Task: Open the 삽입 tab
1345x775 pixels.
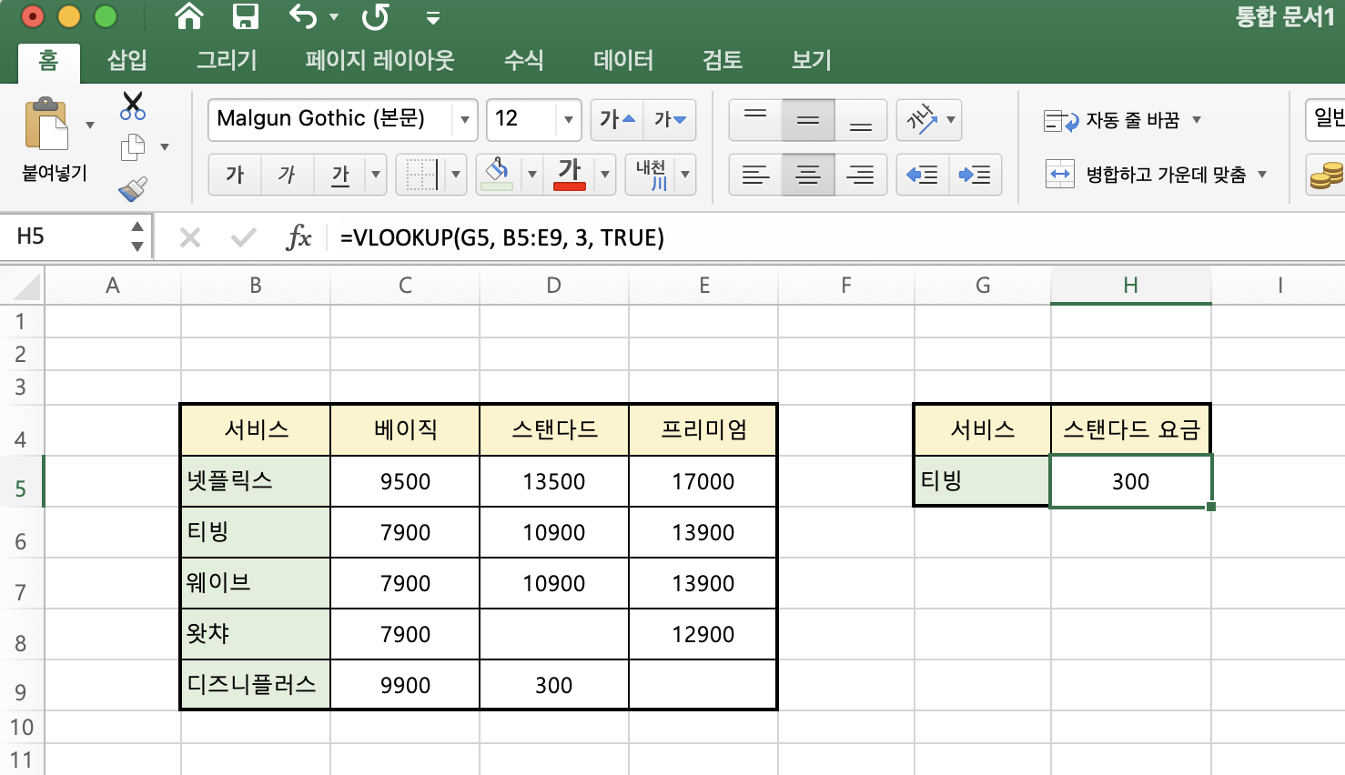Action: (127, 60)
